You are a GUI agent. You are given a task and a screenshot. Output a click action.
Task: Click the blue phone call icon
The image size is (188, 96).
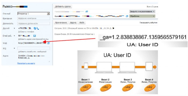tap(38, 28)
